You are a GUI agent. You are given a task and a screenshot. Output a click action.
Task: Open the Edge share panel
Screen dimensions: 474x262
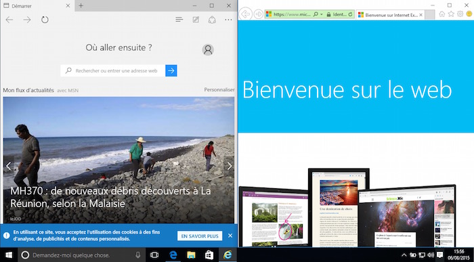[212, 20]
